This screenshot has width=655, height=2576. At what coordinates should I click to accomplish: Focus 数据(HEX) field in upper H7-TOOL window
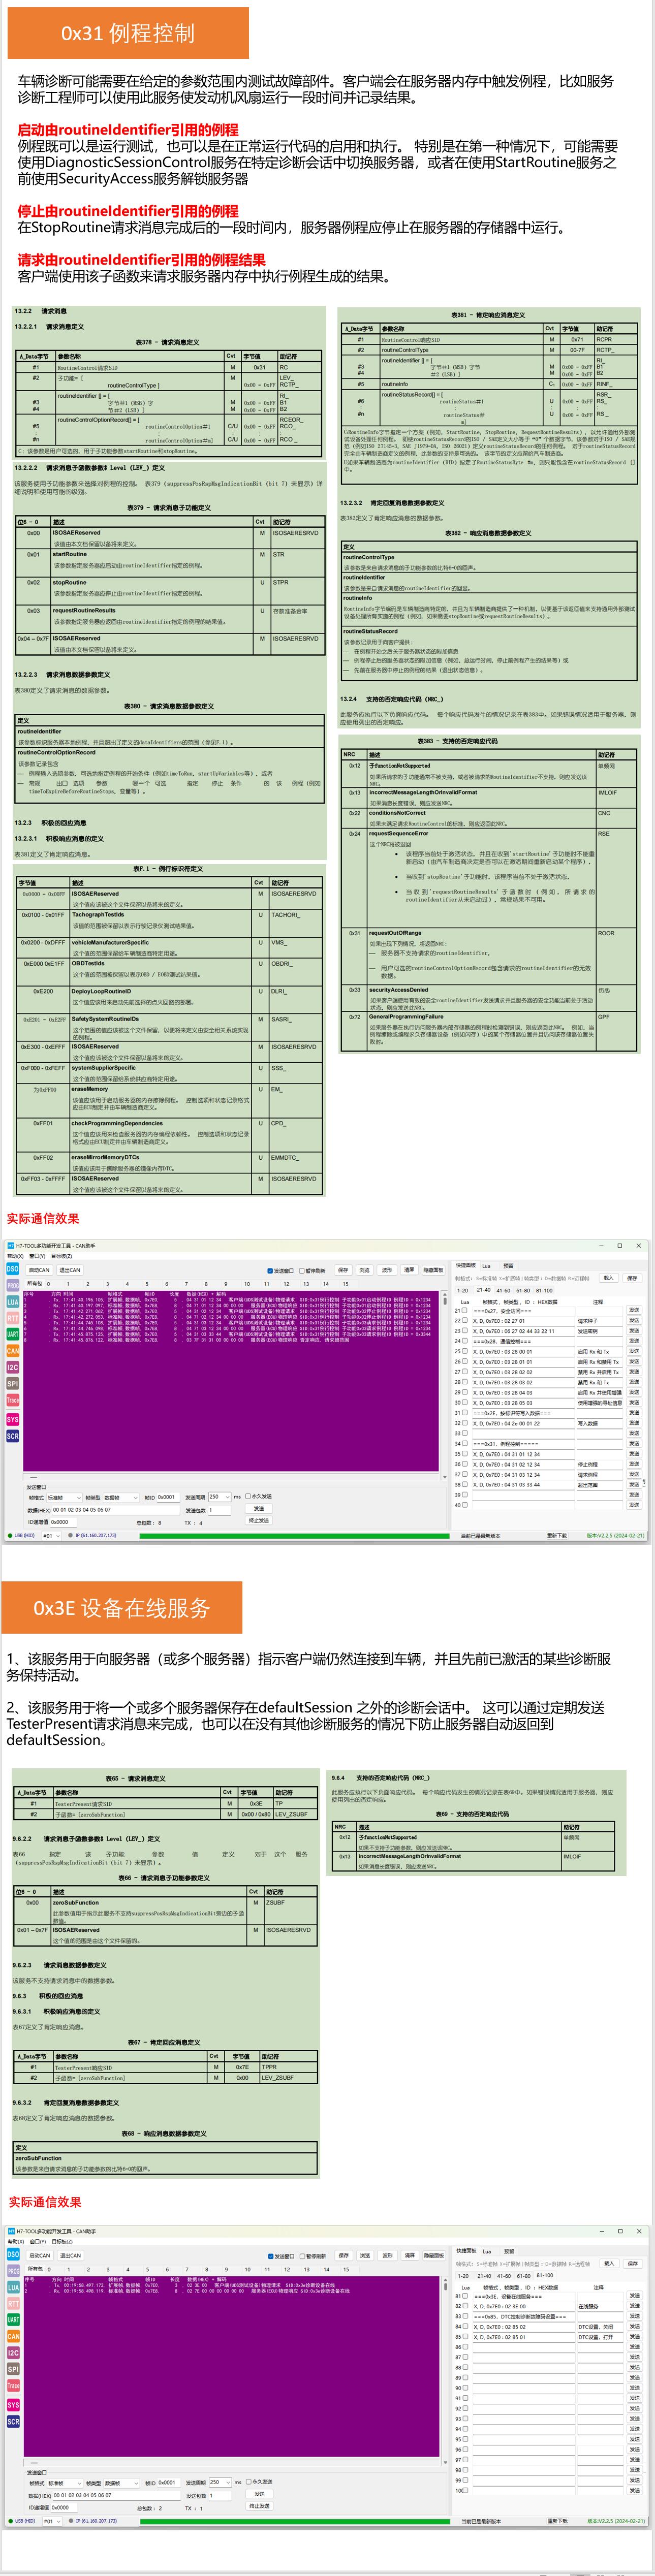(115, 1509)
